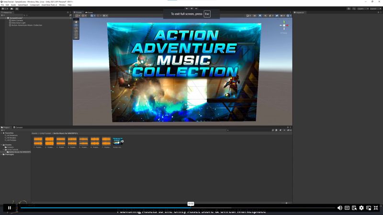
Task: Open the Unity toolbar settings gear icon
Action: click(17, 9)
